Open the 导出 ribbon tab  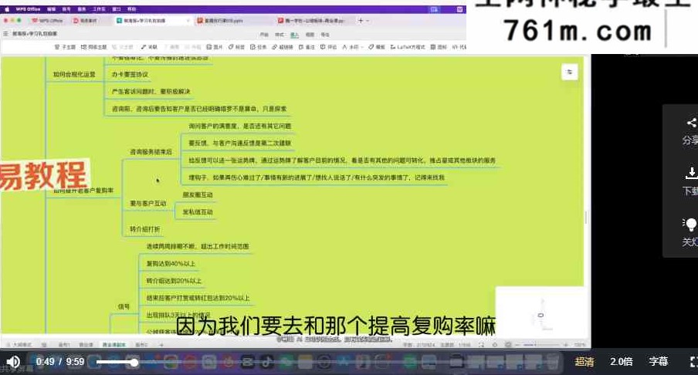325,34
